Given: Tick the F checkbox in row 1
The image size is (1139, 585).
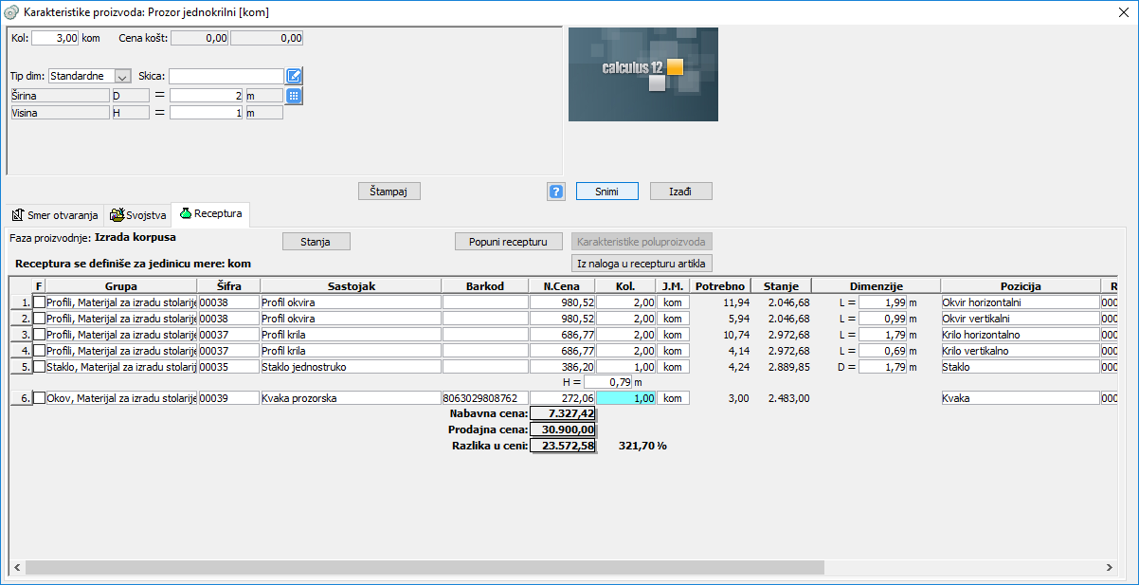Looking at the screenshot, I should click(39, 302).
